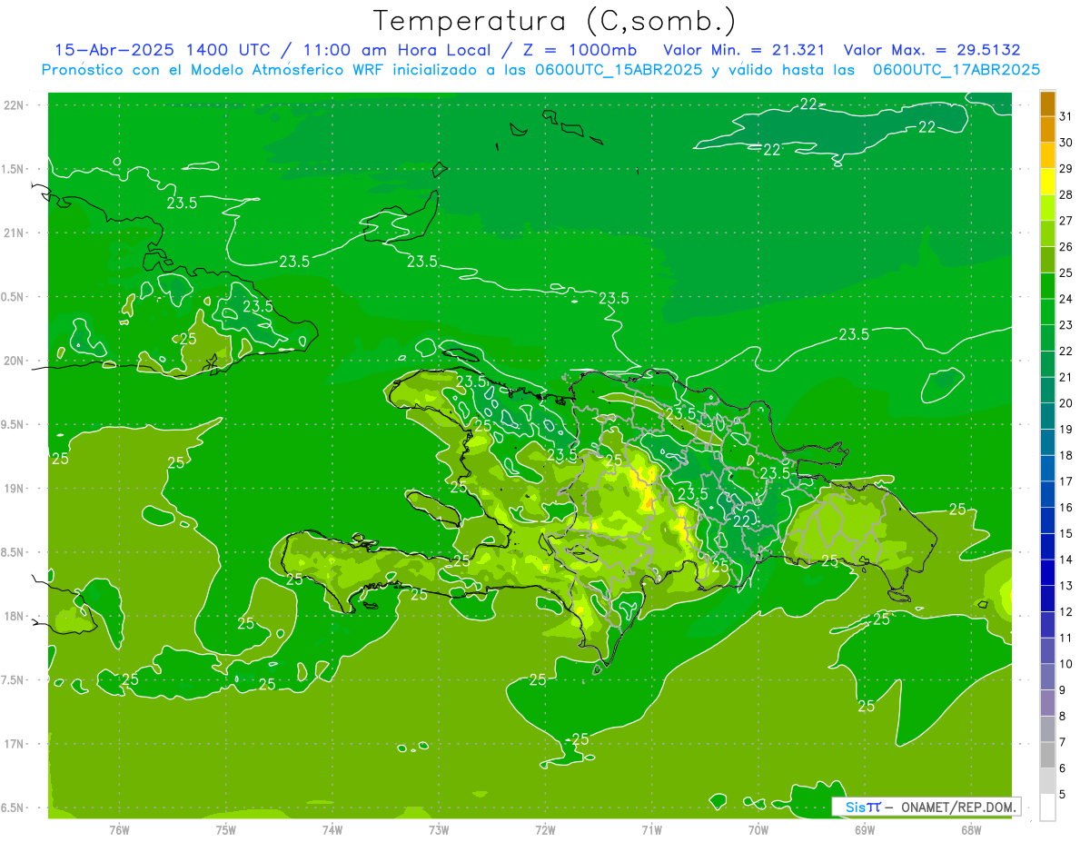The width and height of the screenshot is (1090, 842).
Task: Click the 76W longitude axis label
Action: coord(119,829)
